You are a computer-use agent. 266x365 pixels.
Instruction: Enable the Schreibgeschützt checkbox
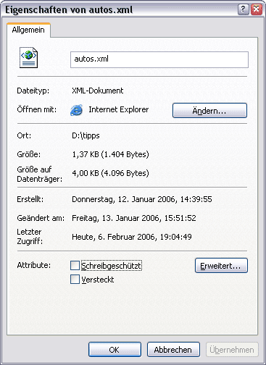click(x=75, y=266)
